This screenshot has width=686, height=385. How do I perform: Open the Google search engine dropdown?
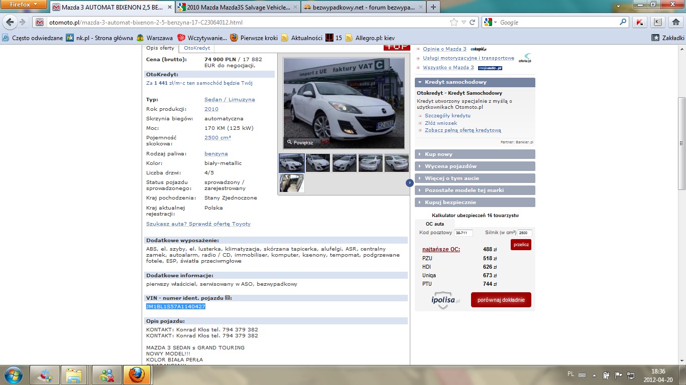(490, 22)
